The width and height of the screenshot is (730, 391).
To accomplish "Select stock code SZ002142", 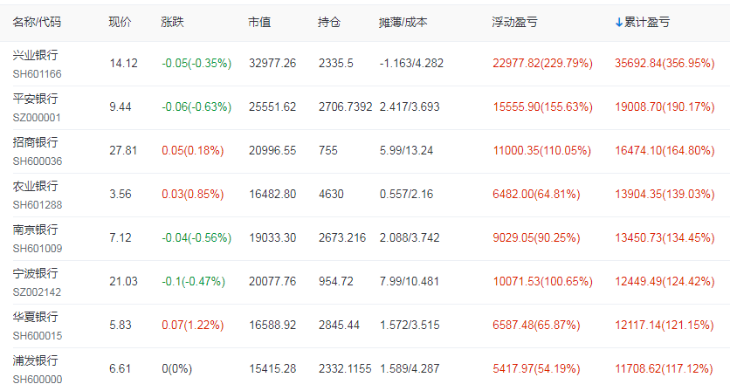I will pos(37,292).
